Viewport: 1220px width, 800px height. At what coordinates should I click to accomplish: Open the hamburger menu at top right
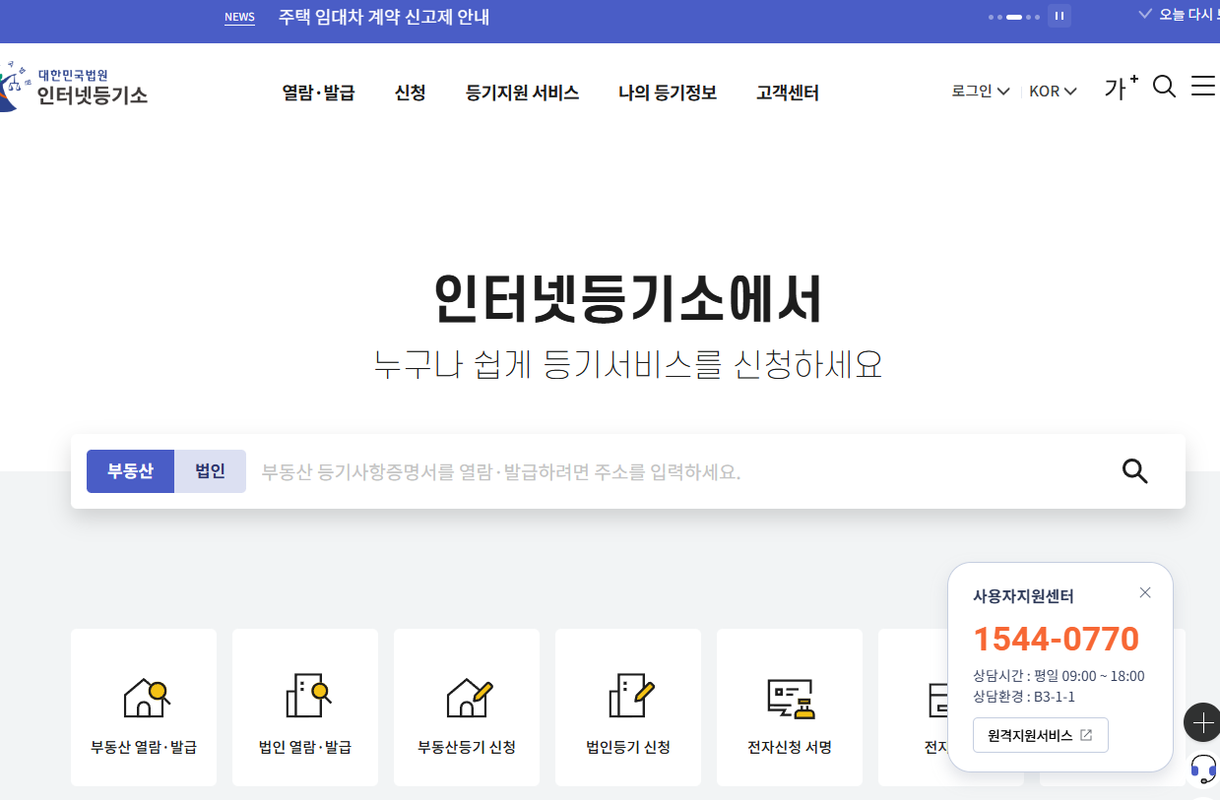[1202, 86]
